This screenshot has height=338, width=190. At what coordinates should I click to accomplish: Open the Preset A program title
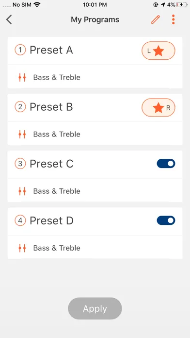[x=51, y=50]
